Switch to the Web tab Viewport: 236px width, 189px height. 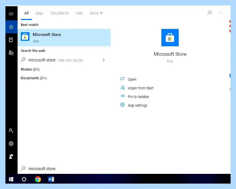[x=79, y=13]
